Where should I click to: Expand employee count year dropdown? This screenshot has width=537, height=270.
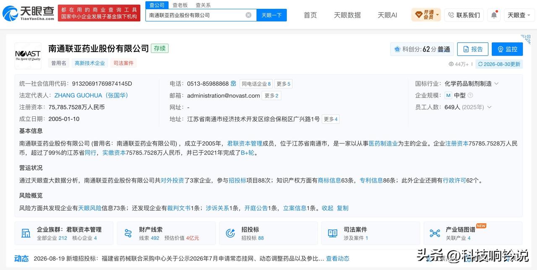tap(489, 107)
